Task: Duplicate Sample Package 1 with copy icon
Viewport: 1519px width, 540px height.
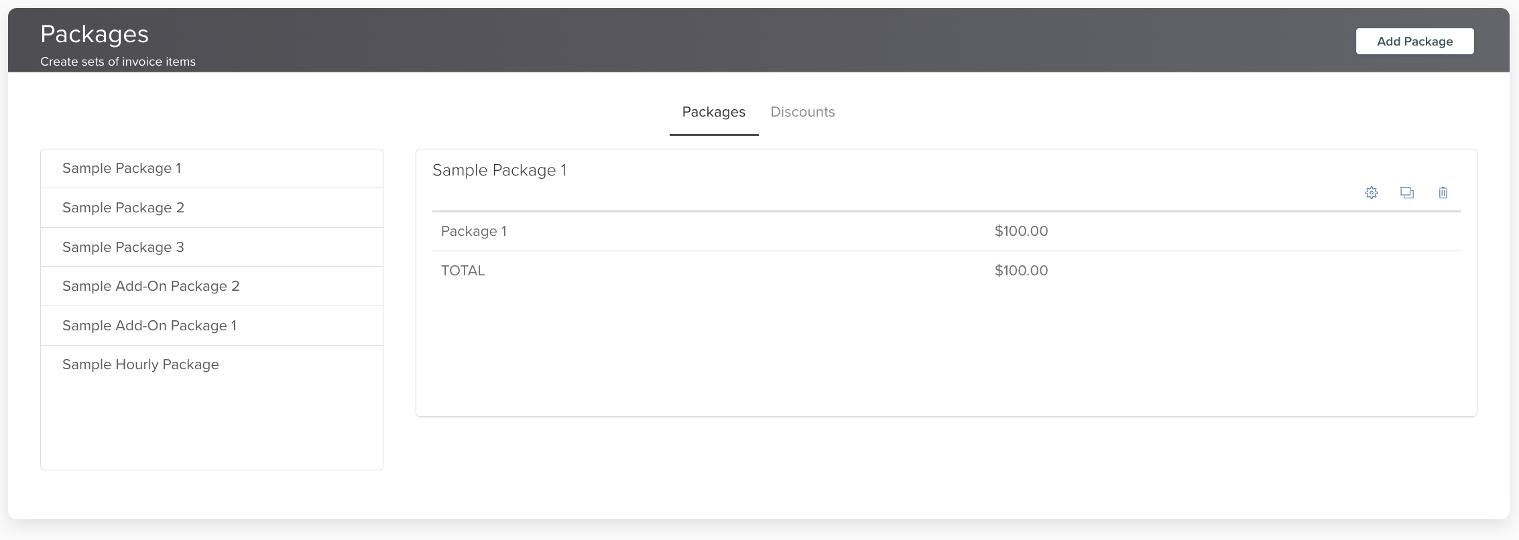Action: [1407, 193]
